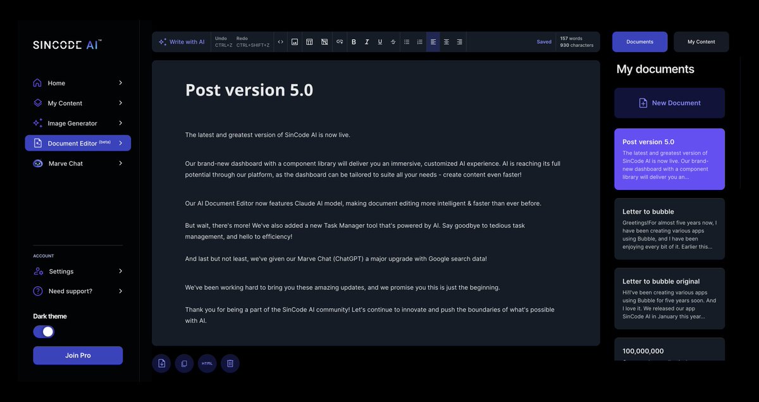Click the Join Pro button
The width and height of the screenshot is (759, 402).
(x=78, y=355)
